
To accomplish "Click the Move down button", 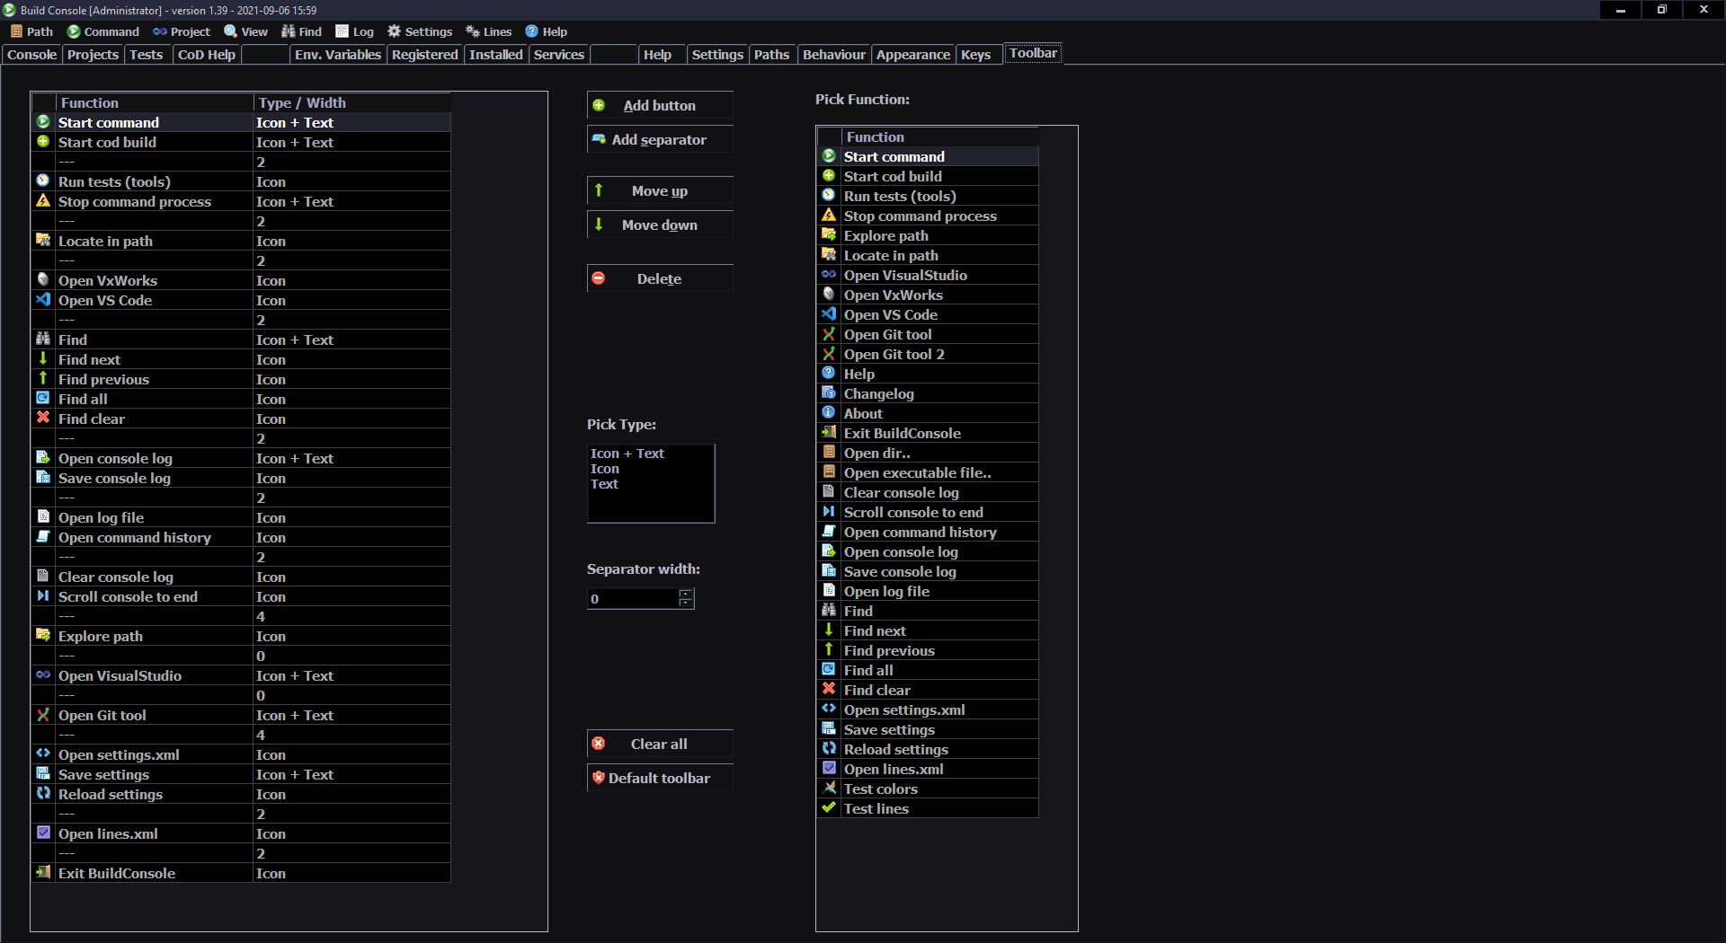I will (x=660, y=225).
